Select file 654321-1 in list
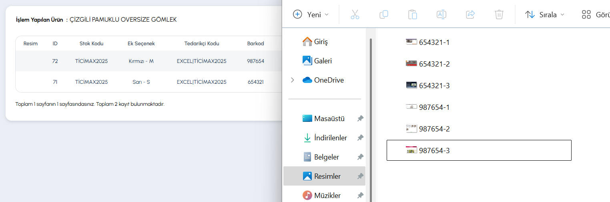The width and height of the screenshot is (610, 202). [427, 42]
